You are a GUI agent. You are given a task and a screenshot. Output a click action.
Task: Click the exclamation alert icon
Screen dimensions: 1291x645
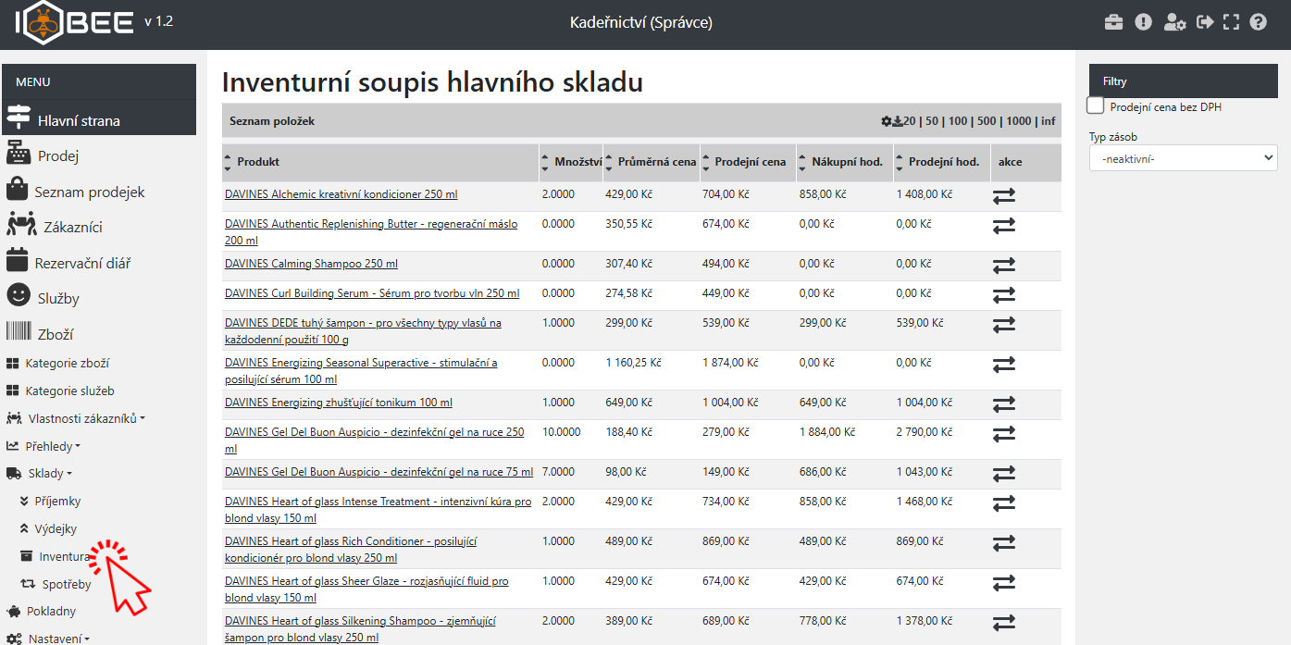pos(1144,22)
